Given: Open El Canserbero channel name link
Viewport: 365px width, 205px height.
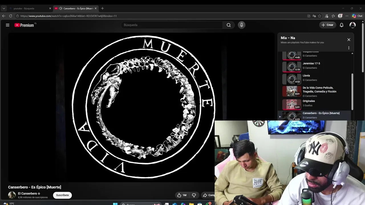Looking at the screenshot, I should click(x=27, y=194).
